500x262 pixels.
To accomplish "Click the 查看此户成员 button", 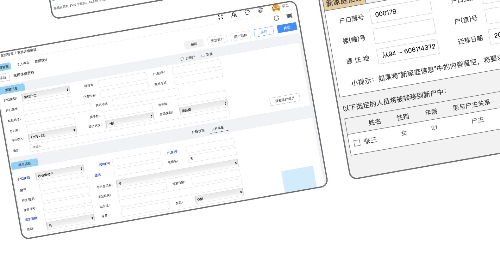I will [x=285, y=99].
